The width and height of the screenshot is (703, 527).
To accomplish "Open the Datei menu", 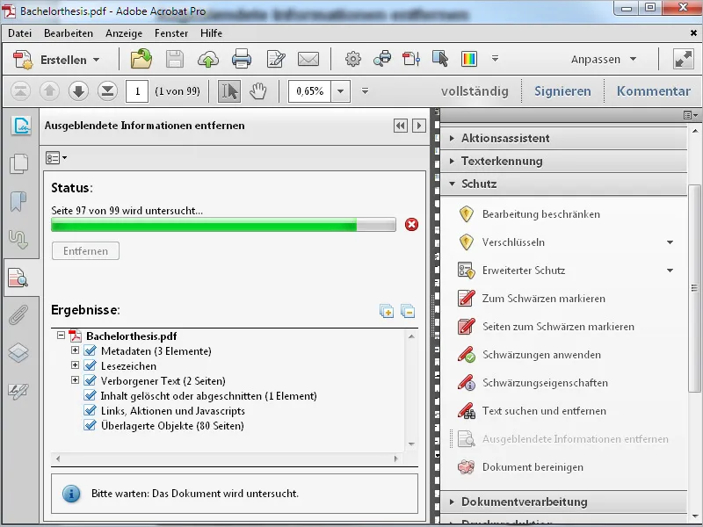I will coord(19,33).
